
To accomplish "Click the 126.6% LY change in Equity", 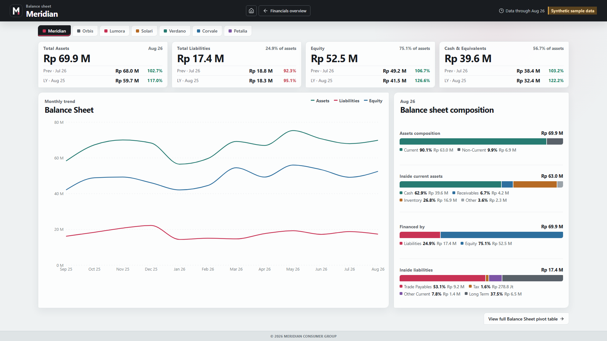I will [422, 81].
